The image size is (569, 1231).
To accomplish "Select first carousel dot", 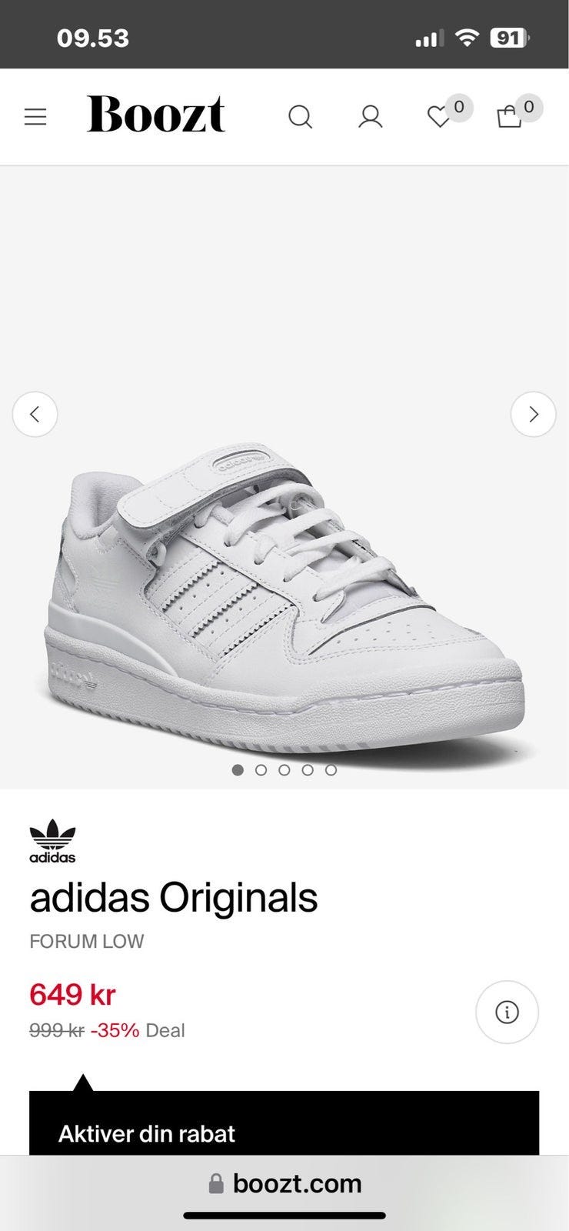I will coord(238,769).
